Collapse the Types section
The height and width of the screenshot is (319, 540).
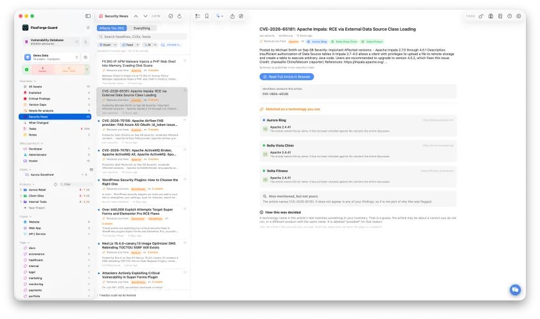pos(26,216)
